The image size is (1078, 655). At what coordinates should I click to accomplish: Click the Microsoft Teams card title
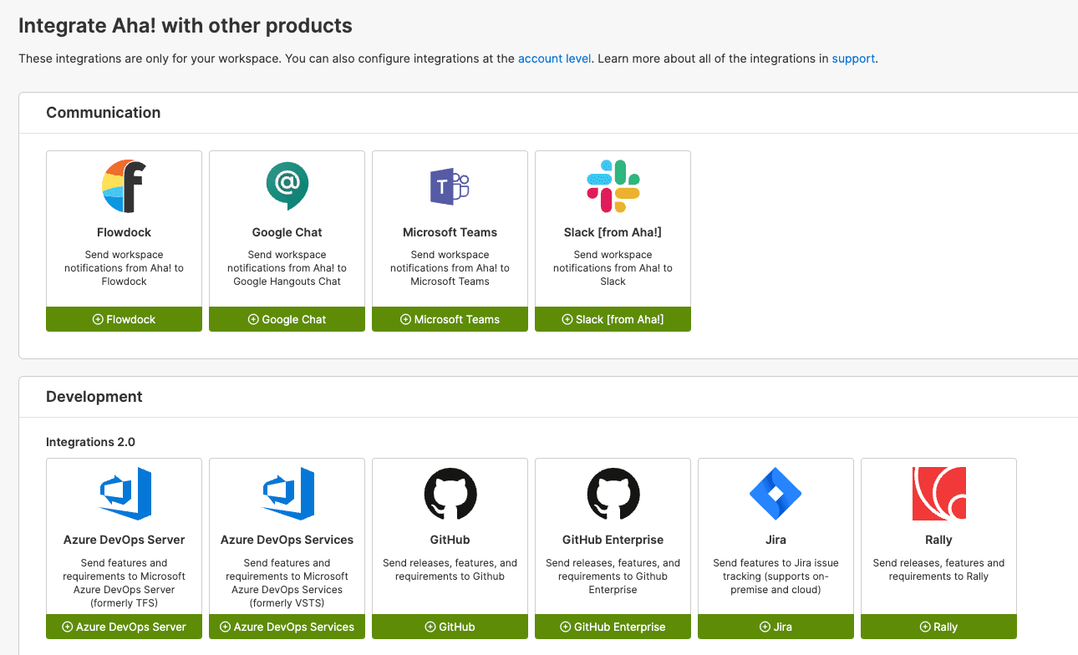(x=450, y=232)
